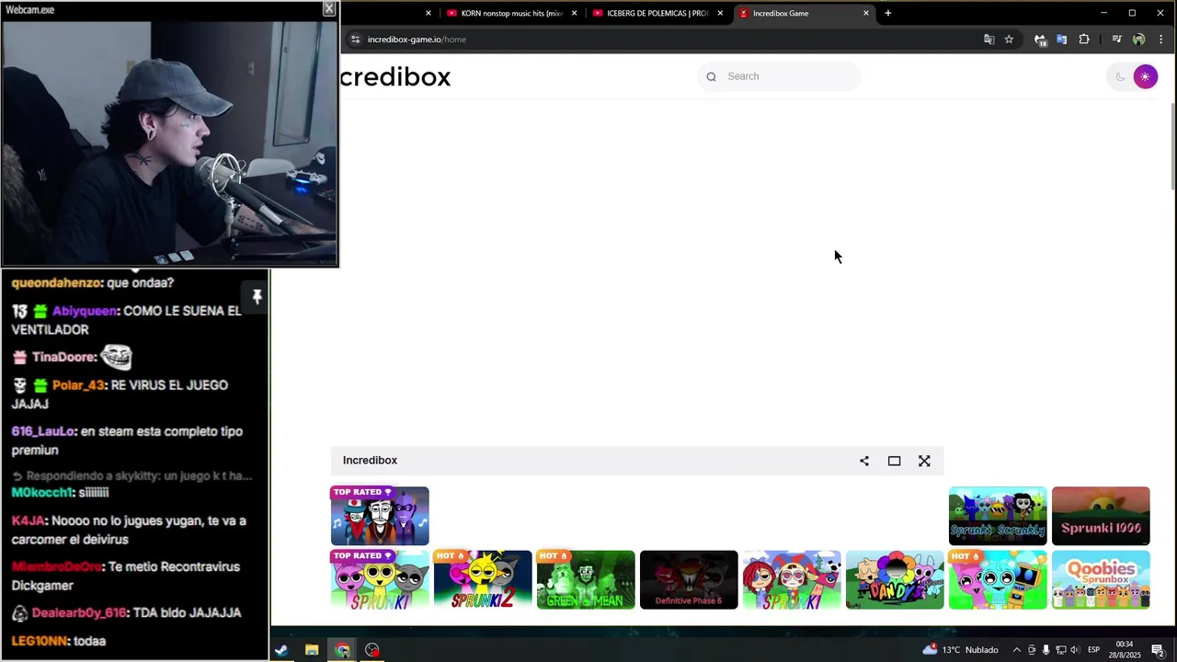Click the Incredibox site logo
This screenshot has height=662, width=1177.
pos(395,76)
